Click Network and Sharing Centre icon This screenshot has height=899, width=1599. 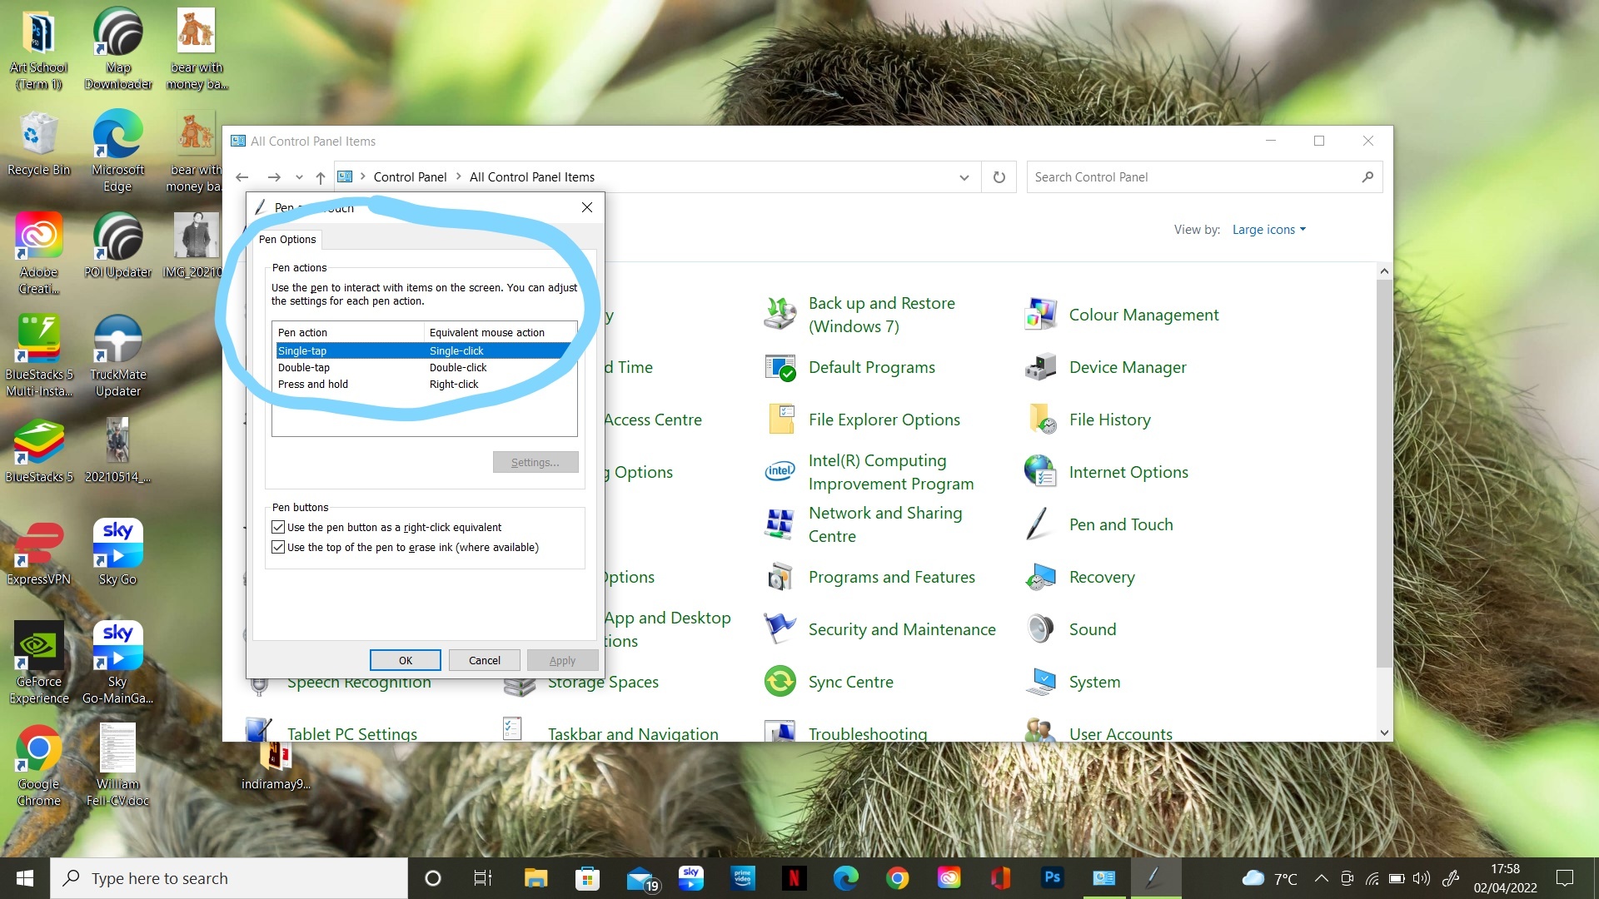780,524
